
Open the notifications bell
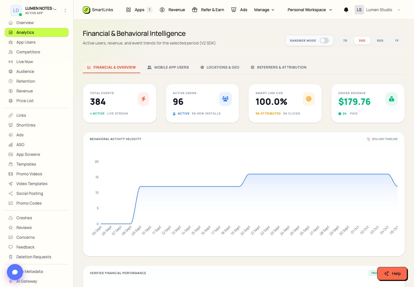[346, 10]
